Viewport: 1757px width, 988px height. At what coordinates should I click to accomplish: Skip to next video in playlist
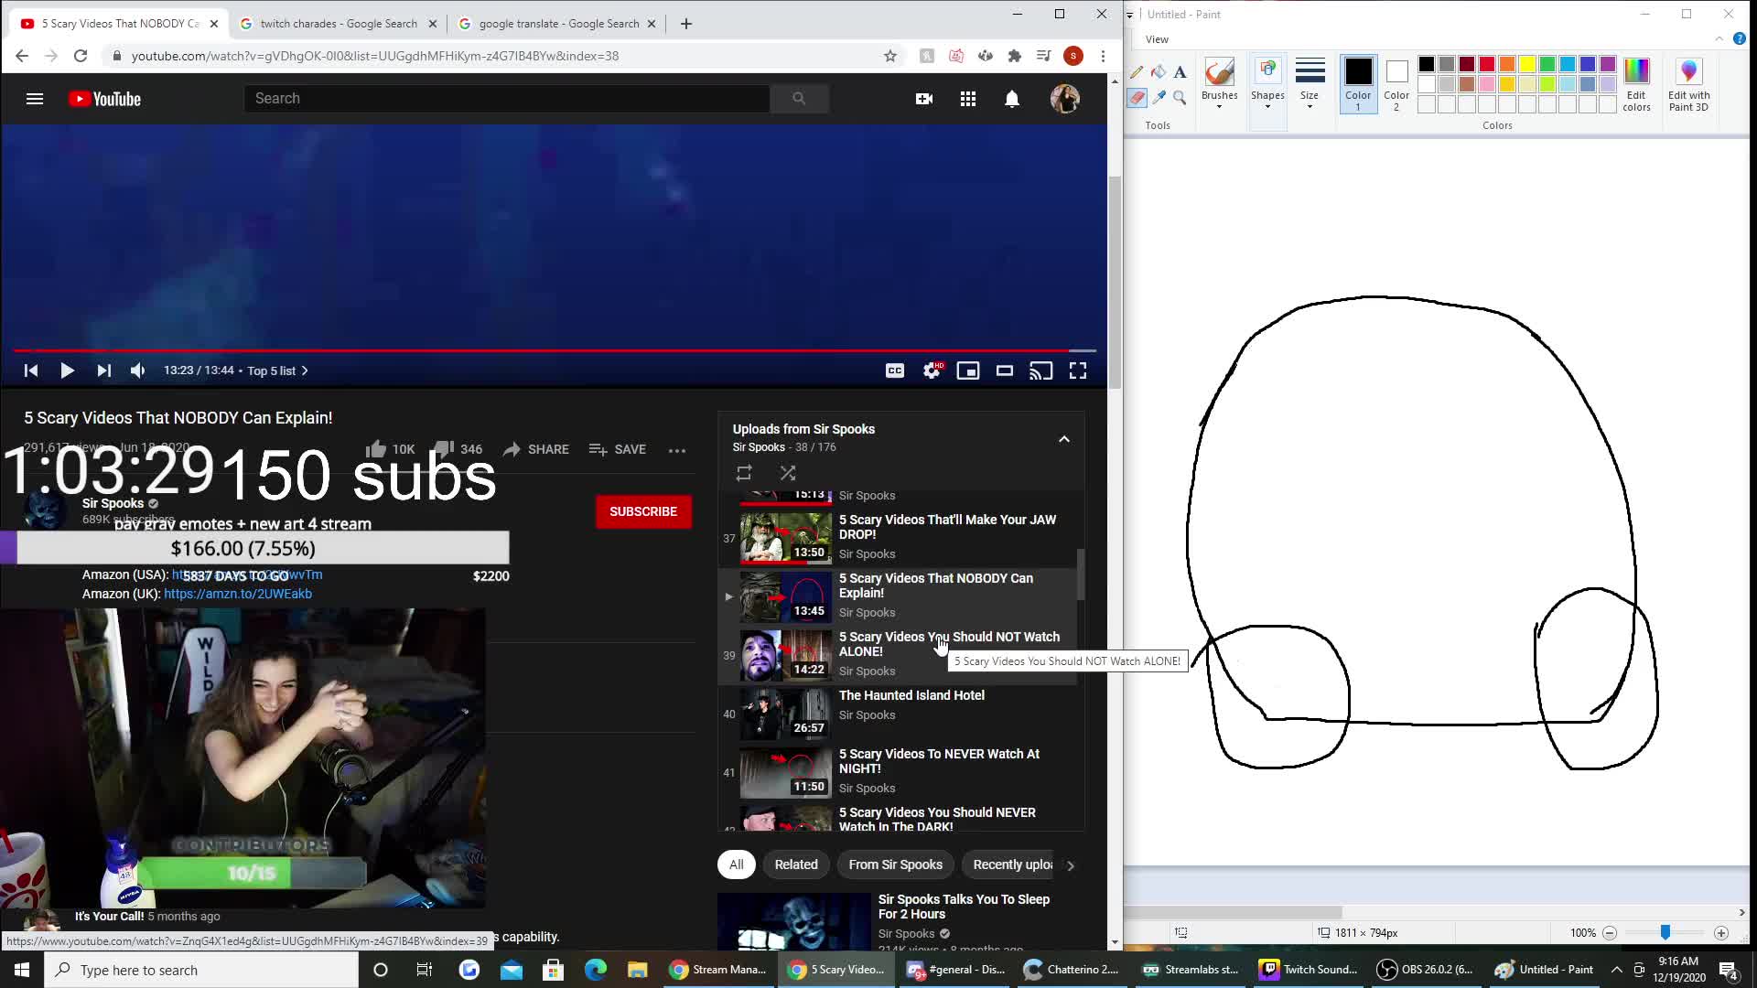coord(103,370)
